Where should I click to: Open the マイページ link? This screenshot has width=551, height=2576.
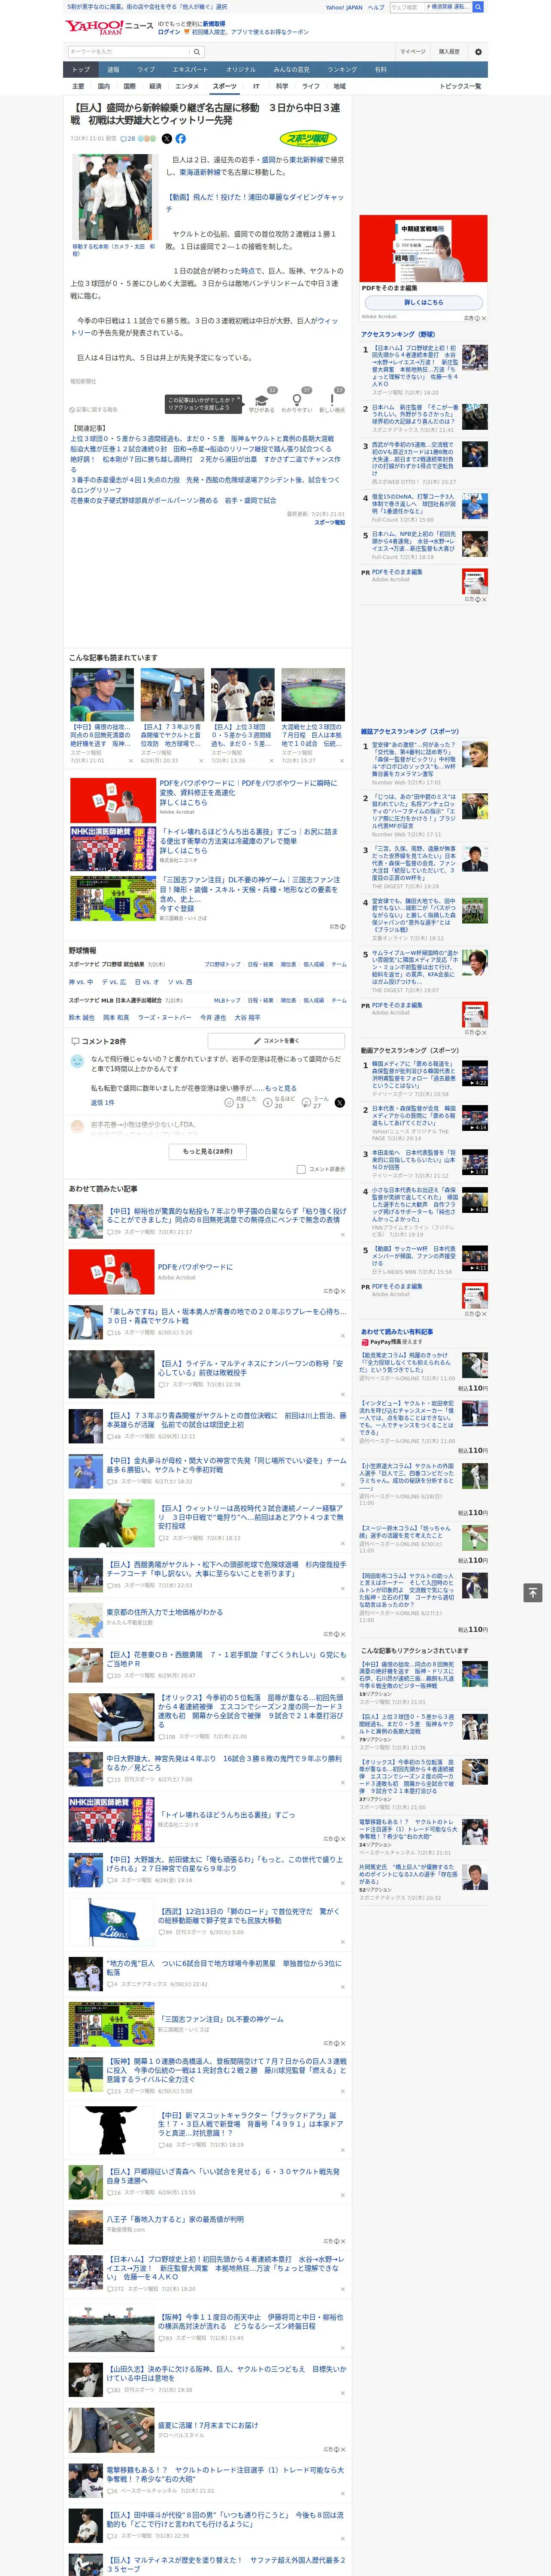(x=412, y=52)
